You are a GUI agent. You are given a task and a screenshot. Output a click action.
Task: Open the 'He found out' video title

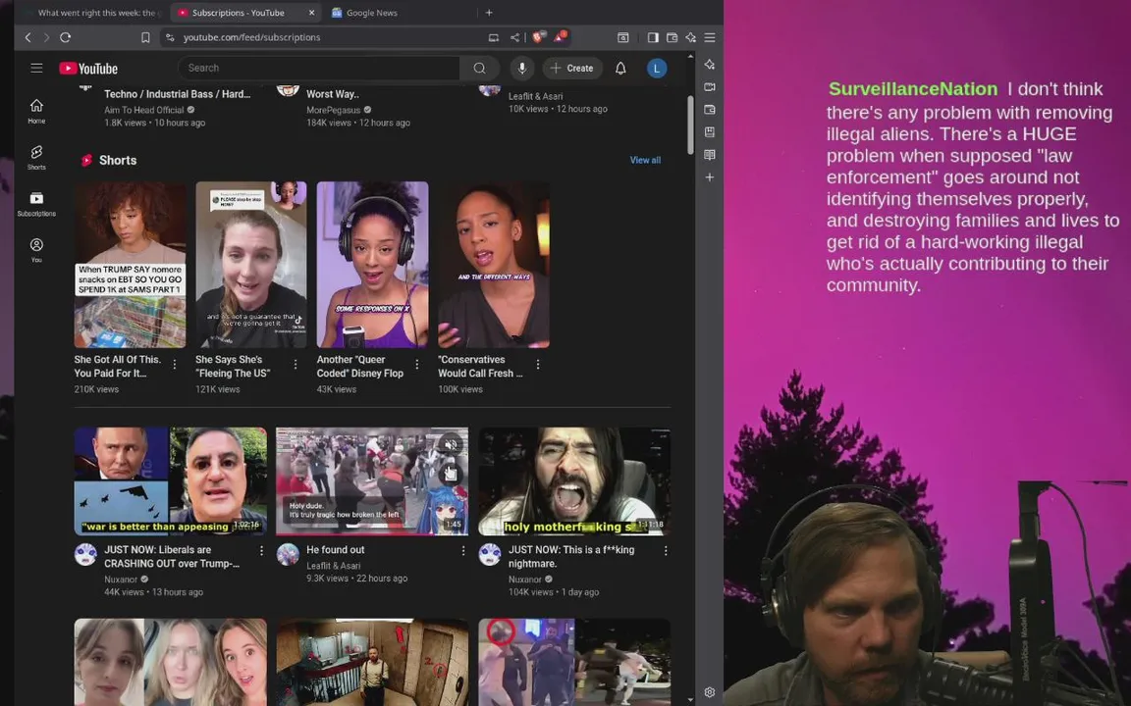coord(336,550)
